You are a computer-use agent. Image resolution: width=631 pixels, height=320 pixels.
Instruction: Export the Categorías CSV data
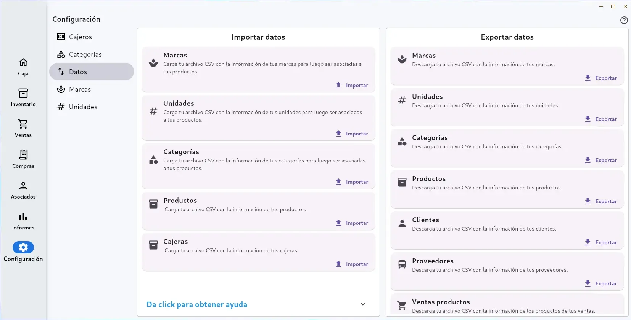point(601,160)
